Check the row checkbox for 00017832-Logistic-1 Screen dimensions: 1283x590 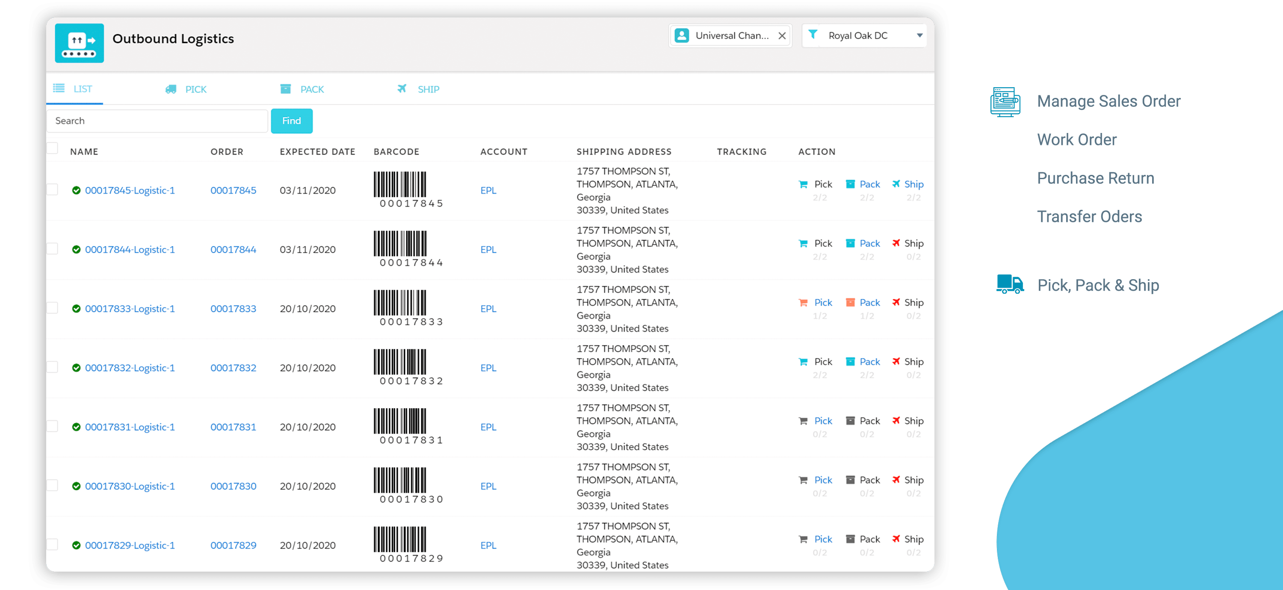coord(52,367)
